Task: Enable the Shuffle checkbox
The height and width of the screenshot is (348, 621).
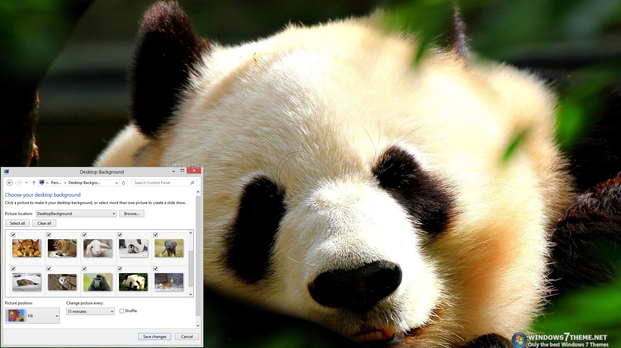Action: 122,311
